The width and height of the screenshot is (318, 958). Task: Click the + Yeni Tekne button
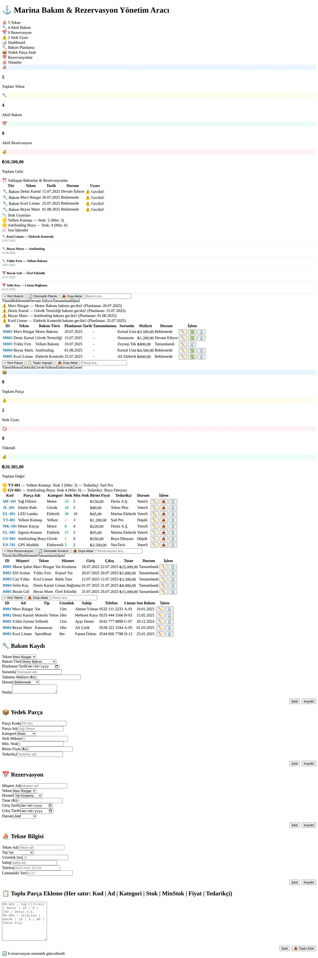13,598
